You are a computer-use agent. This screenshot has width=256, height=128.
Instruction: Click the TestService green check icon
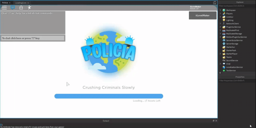click(x=224, y=70)
